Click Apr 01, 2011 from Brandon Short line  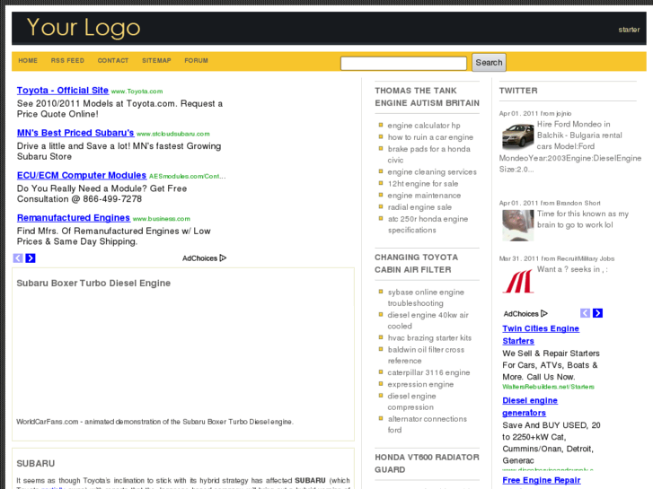pos(550,203)
